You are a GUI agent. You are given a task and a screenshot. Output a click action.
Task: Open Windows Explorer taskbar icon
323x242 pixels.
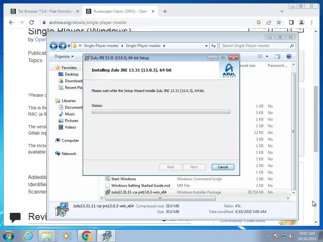coord(47,236)
